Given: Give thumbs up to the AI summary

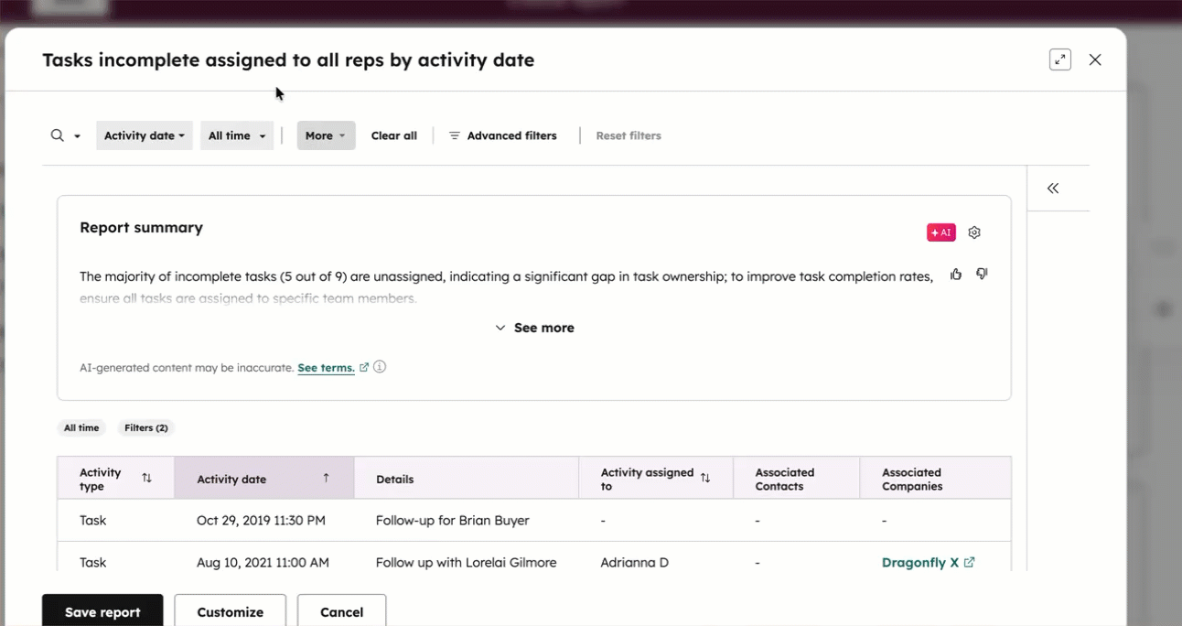Looking at the screenshot, I should 956,274.
